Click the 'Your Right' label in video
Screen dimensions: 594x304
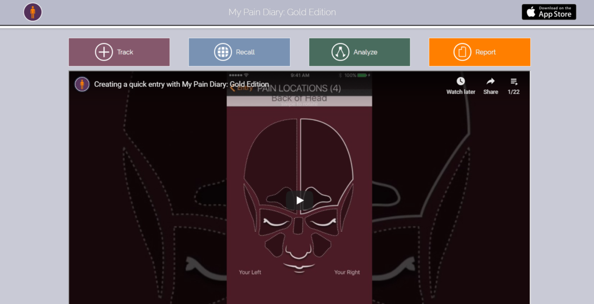point(347,272)
